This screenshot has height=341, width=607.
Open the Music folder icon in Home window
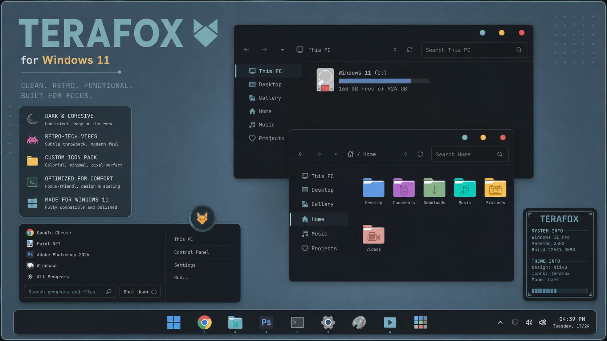point(465,191)
